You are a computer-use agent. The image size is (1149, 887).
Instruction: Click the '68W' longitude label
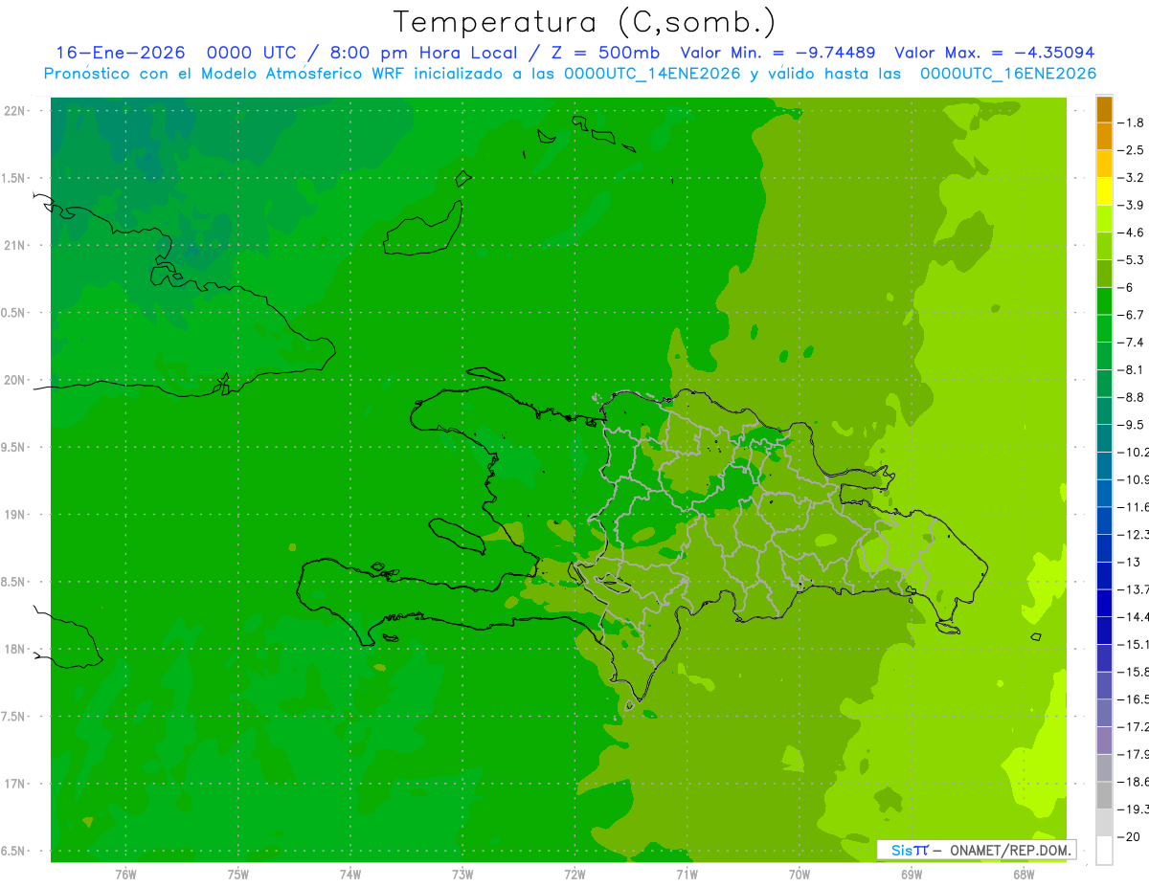[1024, 874]
